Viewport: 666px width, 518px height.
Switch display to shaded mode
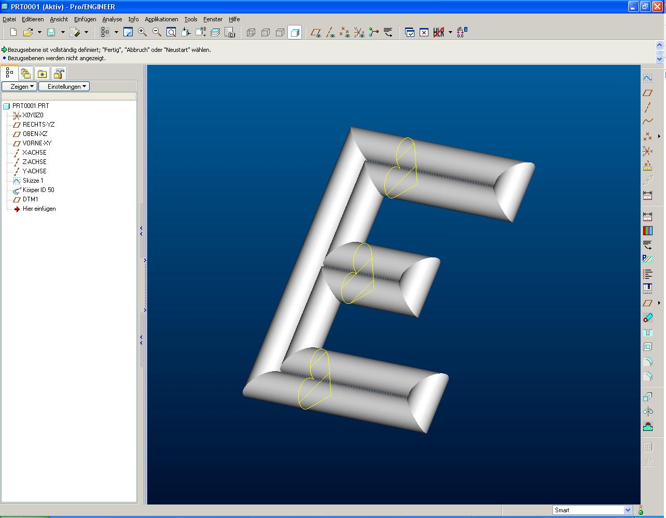295,32
